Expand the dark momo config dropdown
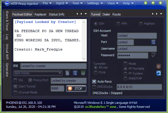Viewport: 168px width, 113px height. coord(60,73)
